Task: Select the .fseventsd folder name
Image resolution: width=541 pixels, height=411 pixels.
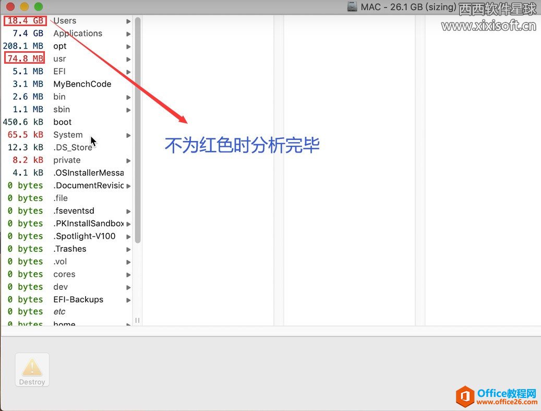Action: click(74, 210)
